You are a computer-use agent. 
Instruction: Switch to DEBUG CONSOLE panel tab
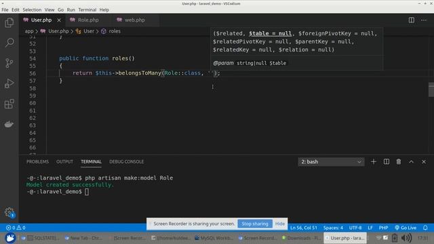point(126,161)
